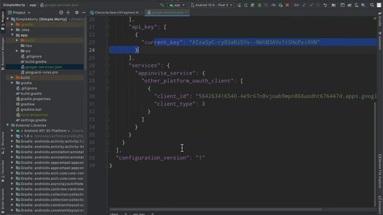Toggle code fold on line 26 services
This screenshot has height=215, width=383.
[107, 65]
